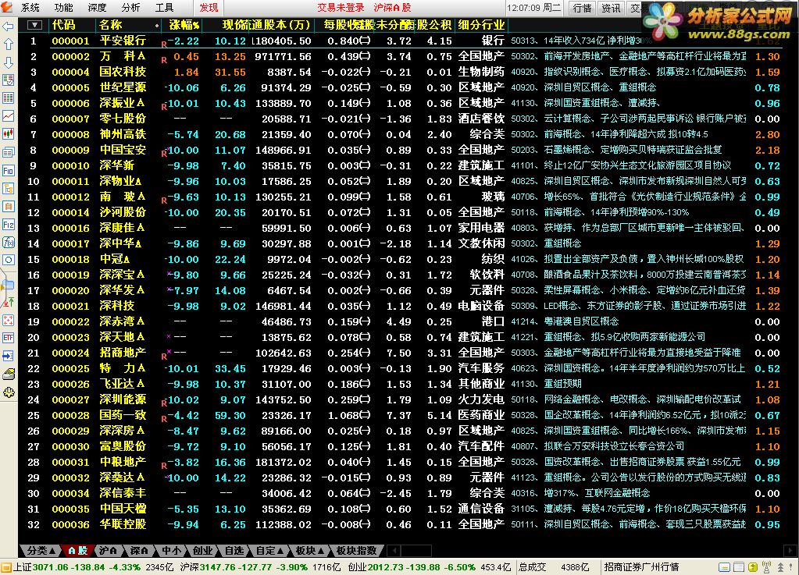Select the 平安银行 stock row
The image size is (799, 575).
tap(408, 41)
